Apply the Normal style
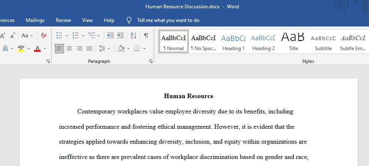Image resolution: width=369 pixels, height=166 pixels. (174, 41)
